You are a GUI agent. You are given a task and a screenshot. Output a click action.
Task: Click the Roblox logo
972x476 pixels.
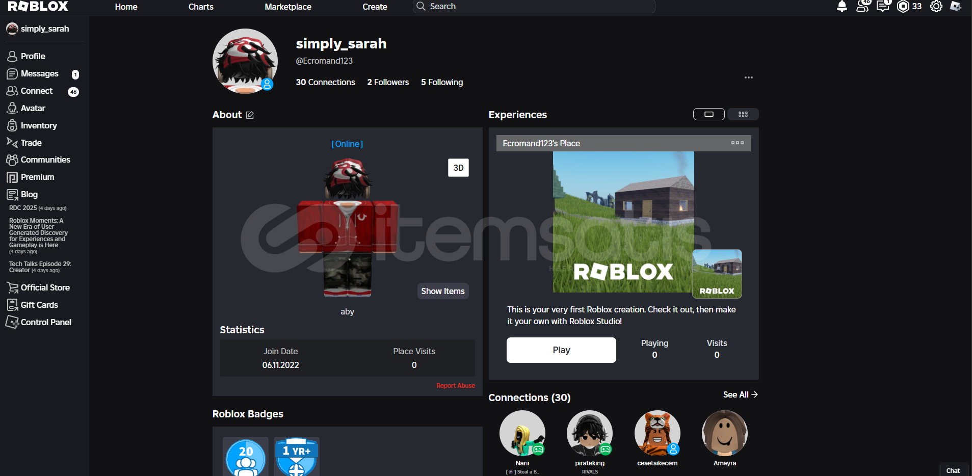click(38, 6)
